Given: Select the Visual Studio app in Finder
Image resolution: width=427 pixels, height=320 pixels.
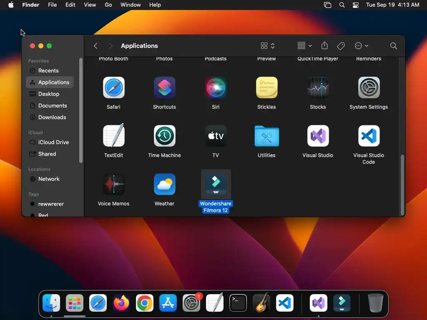Looking at the screenshot, I should [x=318, y=136].
